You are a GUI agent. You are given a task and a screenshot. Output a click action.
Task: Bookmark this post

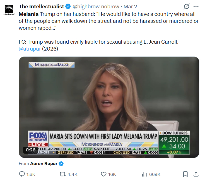185,174
